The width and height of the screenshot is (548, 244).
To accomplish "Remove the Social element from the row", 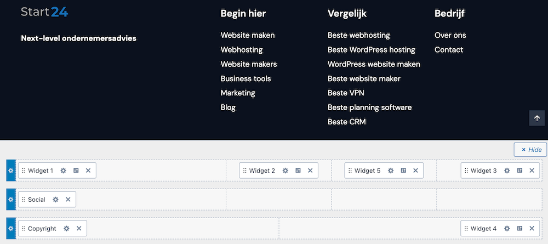I will coord(68,200).
